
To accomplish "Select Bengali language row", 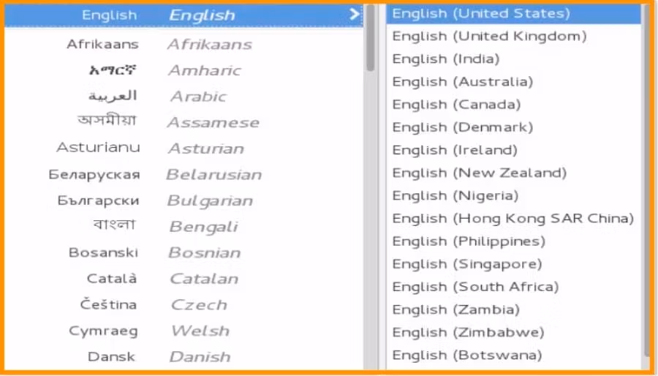I will tap(159, 226).
